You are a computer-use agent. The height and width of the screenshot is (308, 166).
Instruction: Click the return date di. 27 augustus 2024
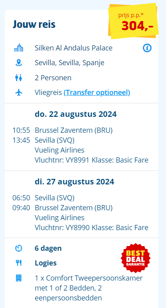(x=74, y=182)
